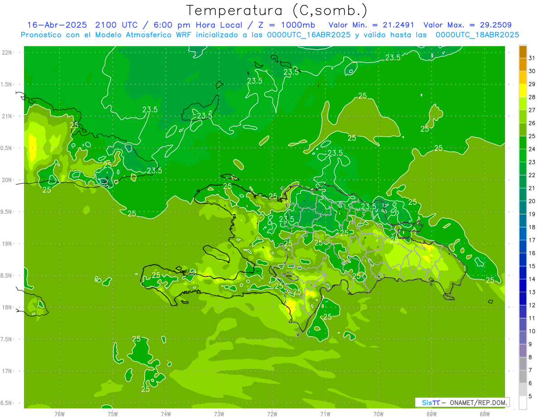
Task: Click the "74W" longitude axis label
Action: 166,414
